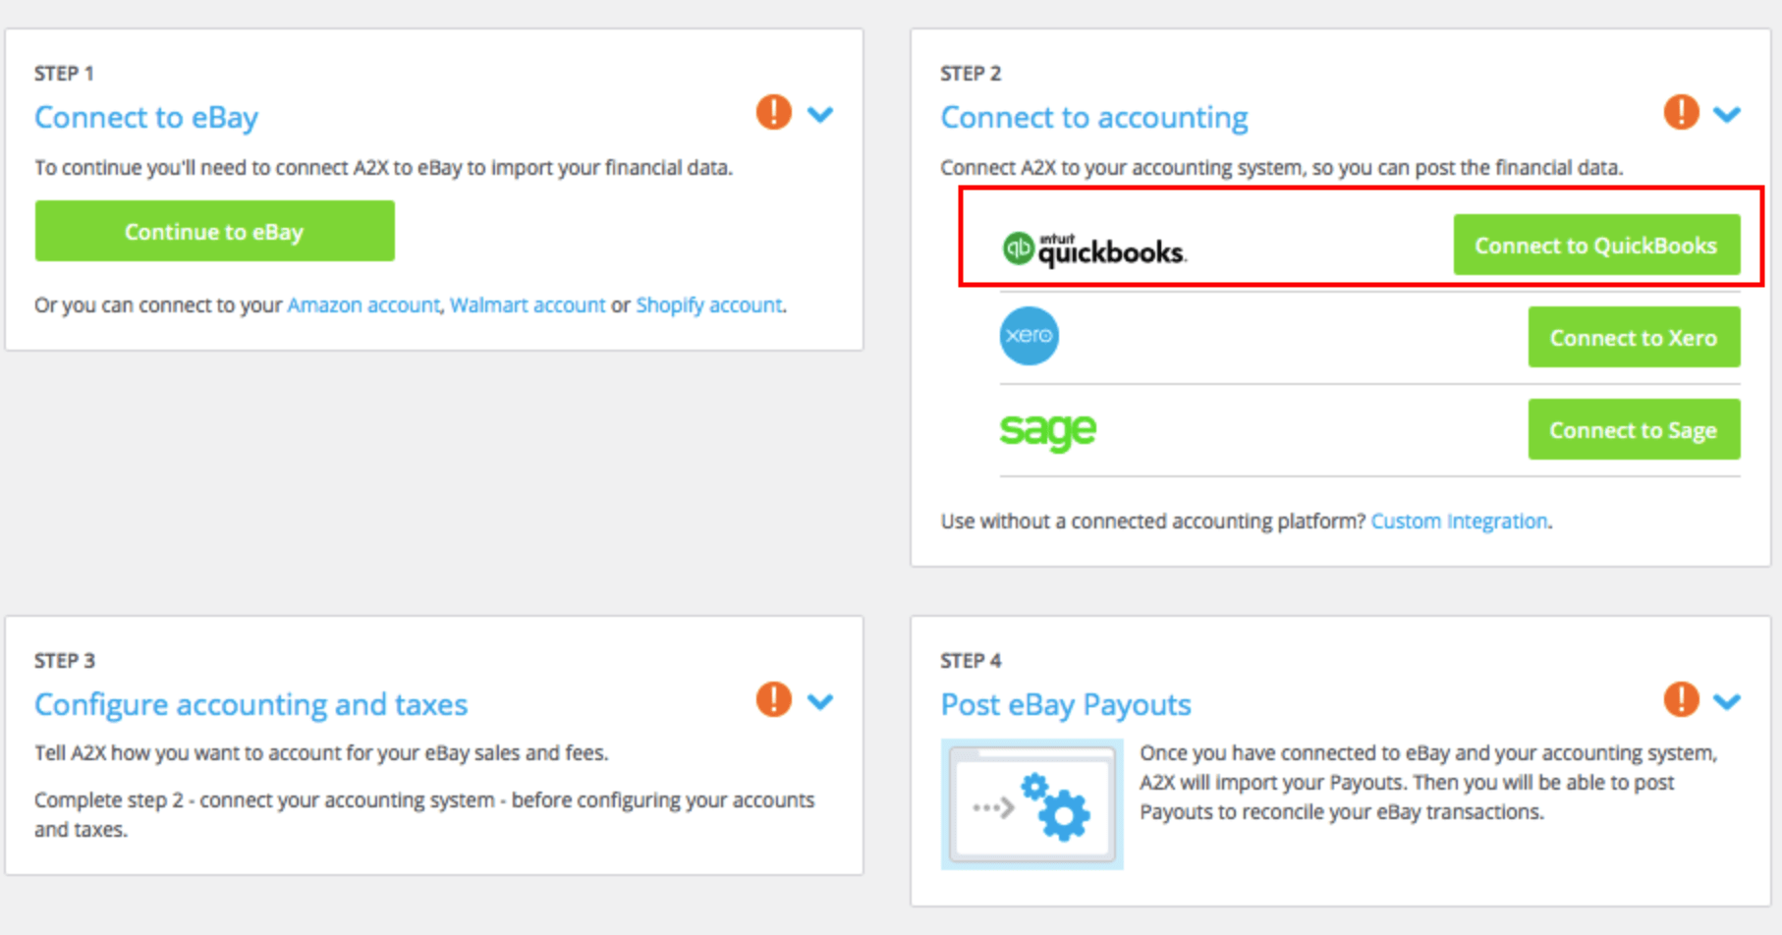This screenshot has height=935, width=1782.
Task: Click the green Sage logo
Action: pos(1047,430)
